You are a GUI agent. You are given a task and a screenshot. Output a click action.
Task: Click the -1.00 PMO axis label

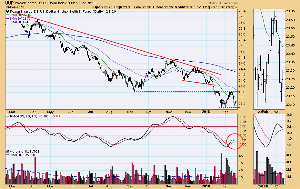(x=242, y=144)
